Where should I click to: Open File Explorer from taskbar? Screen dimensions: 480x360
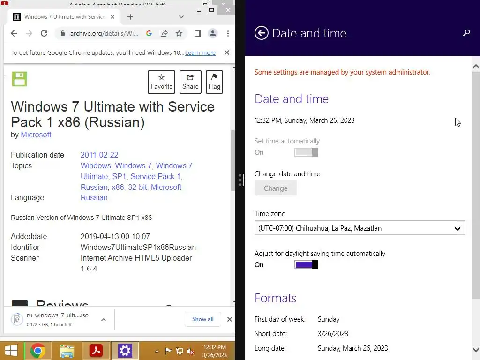tap(67, 351)
